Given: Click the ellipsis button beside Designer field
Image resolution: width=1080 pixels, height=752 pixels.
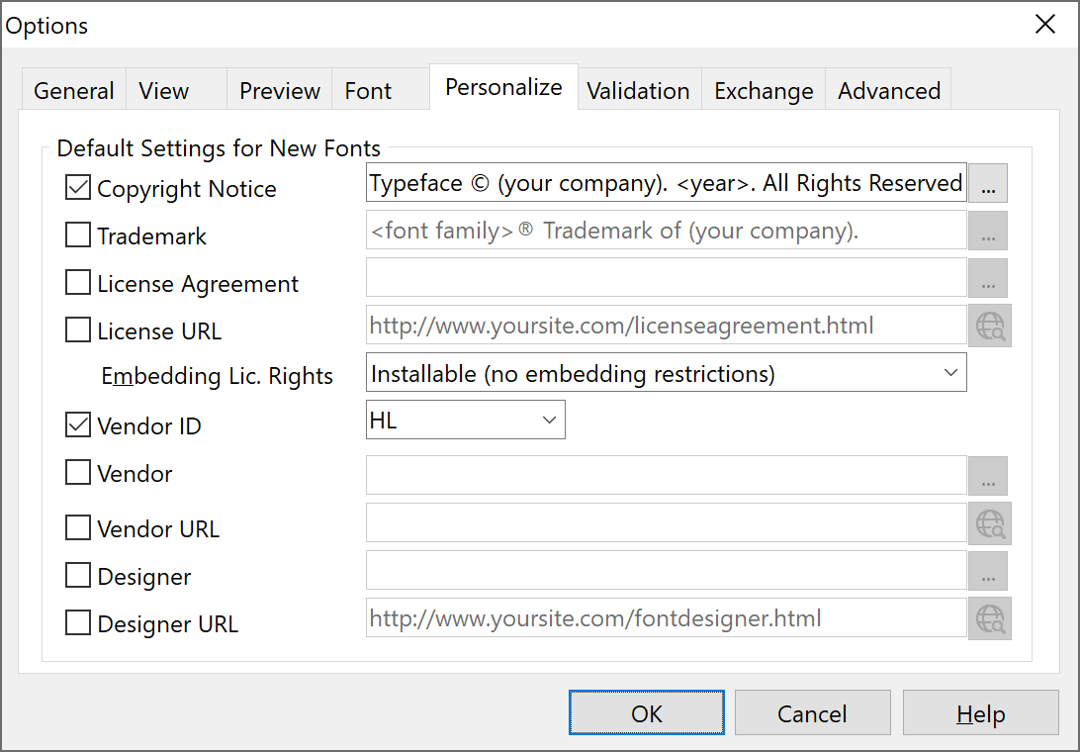Looking at the screenshot, I should (987, 571).
